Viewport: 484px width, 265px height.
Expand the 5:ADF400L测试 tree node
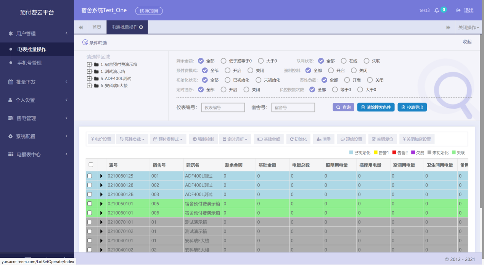pos(89,78)
